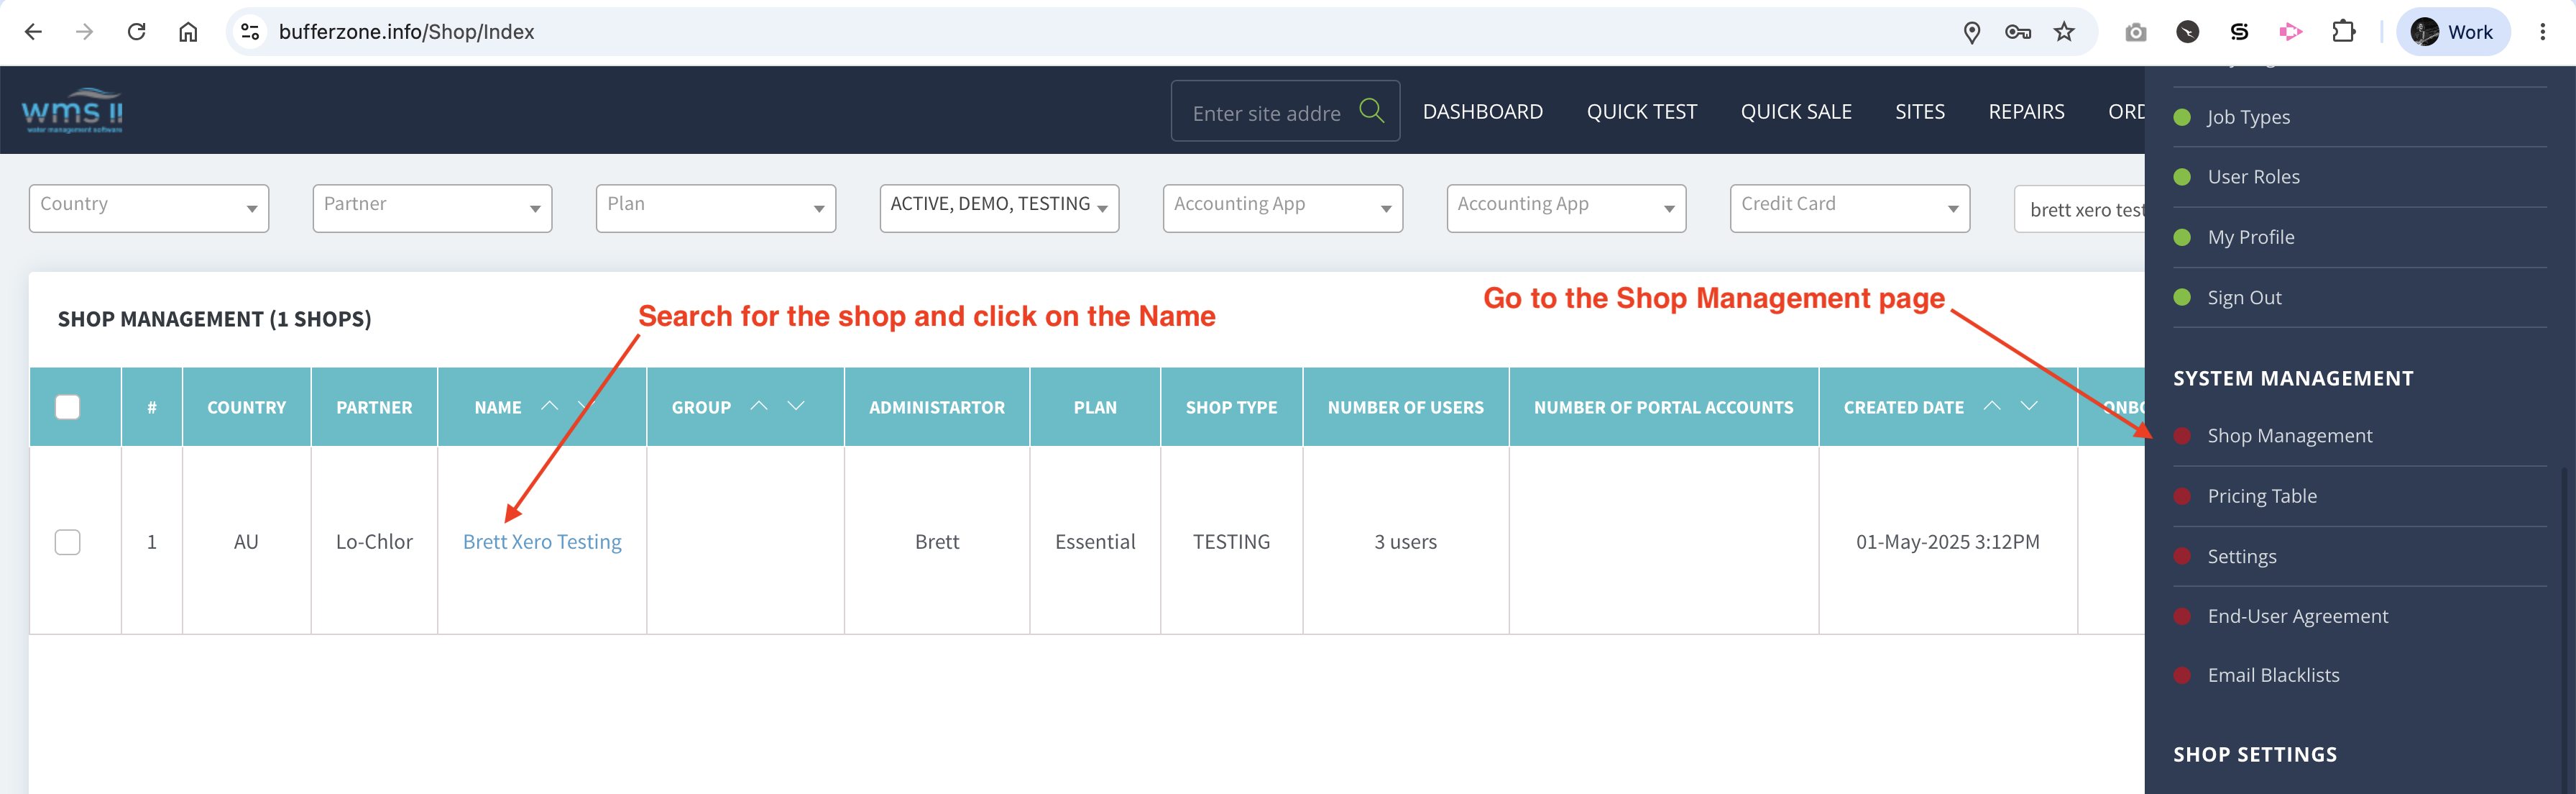Click the WMS II logo
This screenshot has width=2576, height=794.
point(72,110)
